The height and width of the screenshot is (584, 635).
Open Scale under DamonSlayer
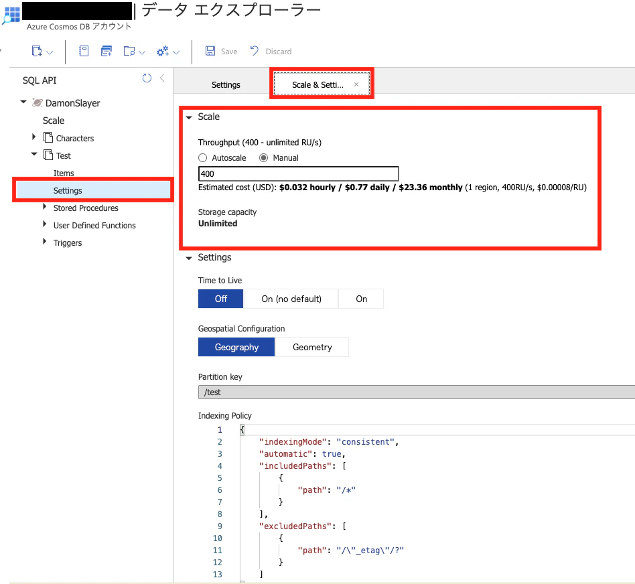pos(54,121)
